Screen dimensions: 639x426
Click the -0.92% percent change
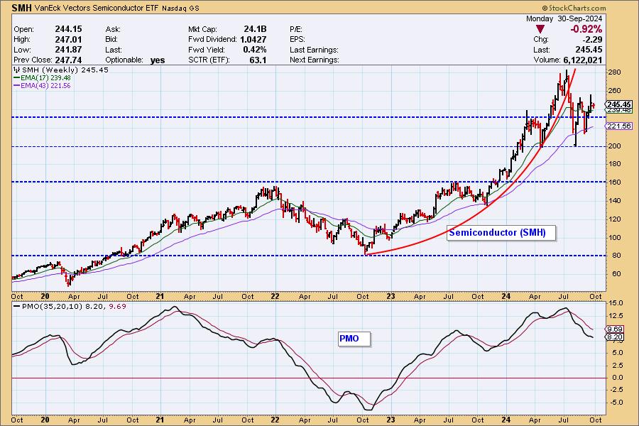tap(586, 29)
